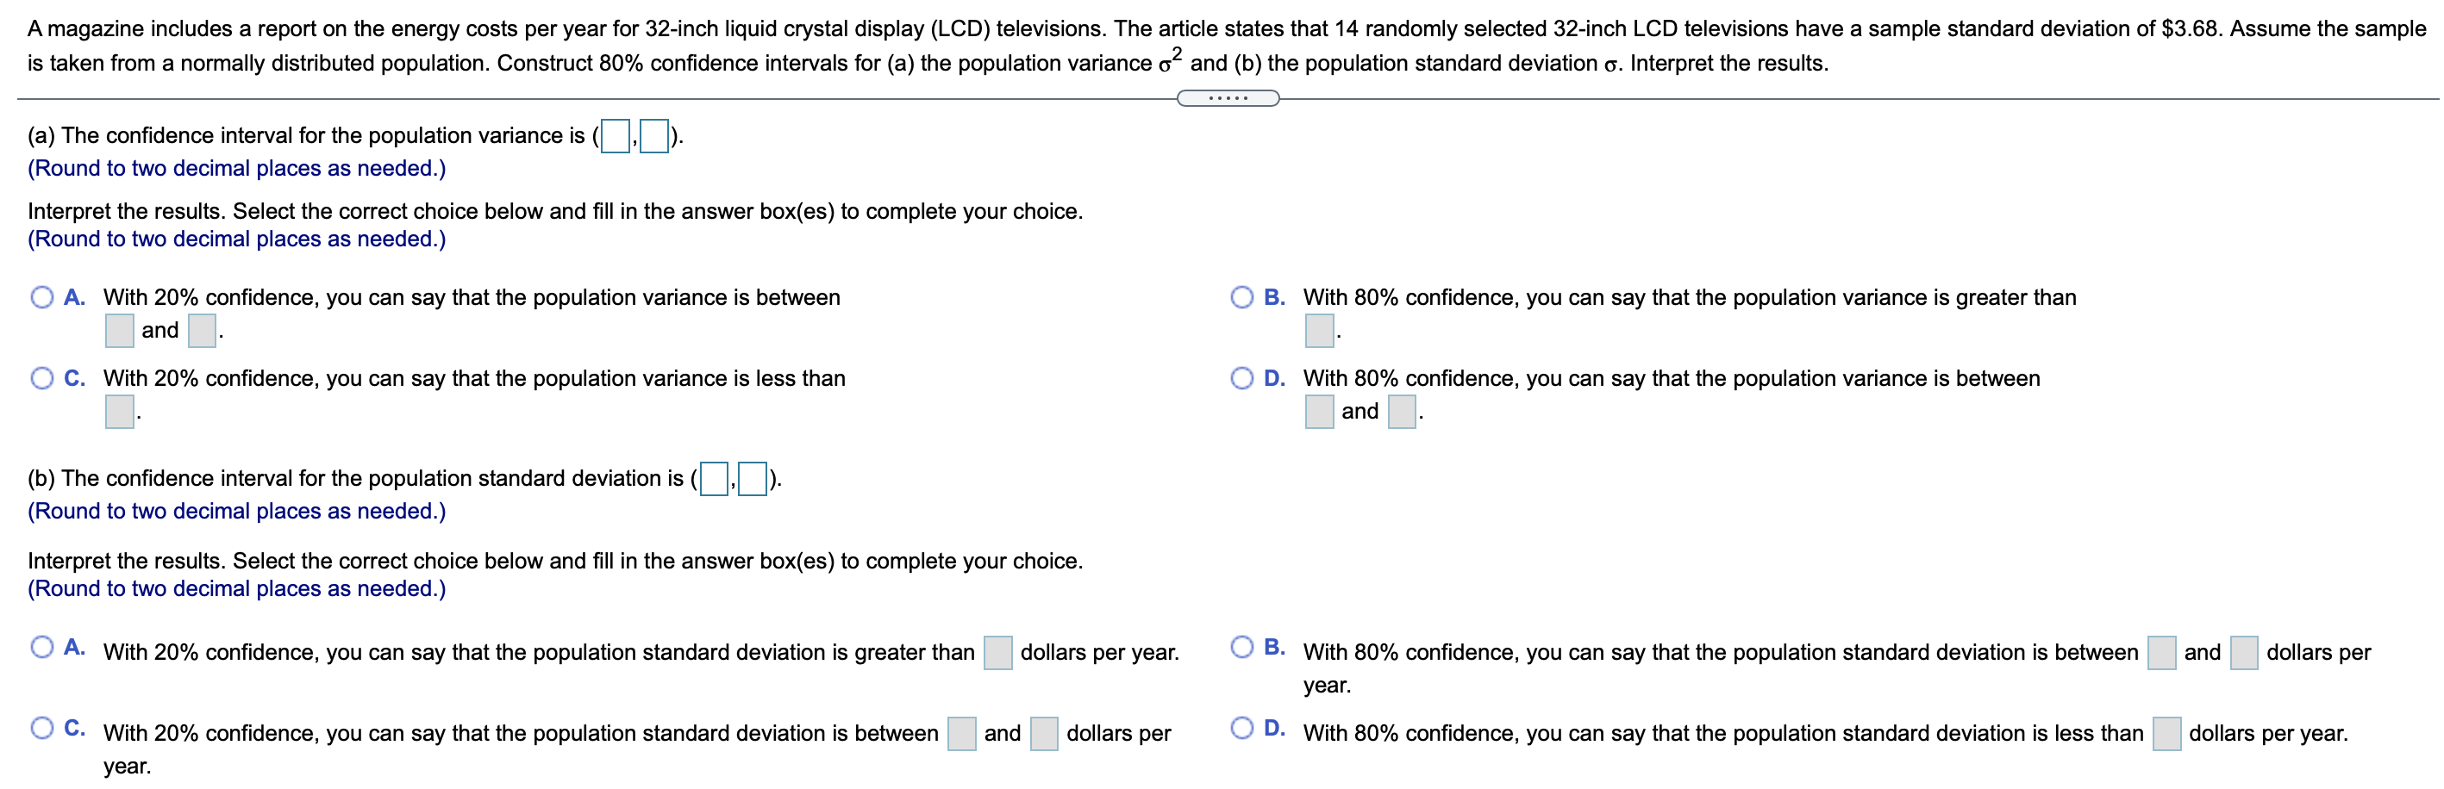Click first answer box in variance option A

(120, 331)
